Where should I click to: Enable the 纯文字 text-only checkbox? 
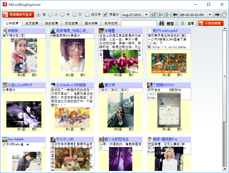click(x=87, y=15)
